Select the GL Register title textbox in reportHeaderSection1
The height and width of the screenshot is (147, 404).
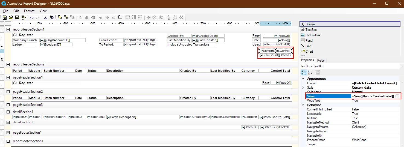[x=46, y=35]
